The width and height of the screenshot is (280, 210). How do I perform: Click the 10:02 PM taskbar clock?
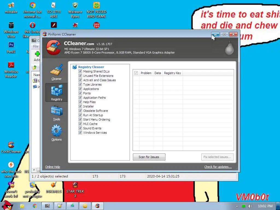265,206
